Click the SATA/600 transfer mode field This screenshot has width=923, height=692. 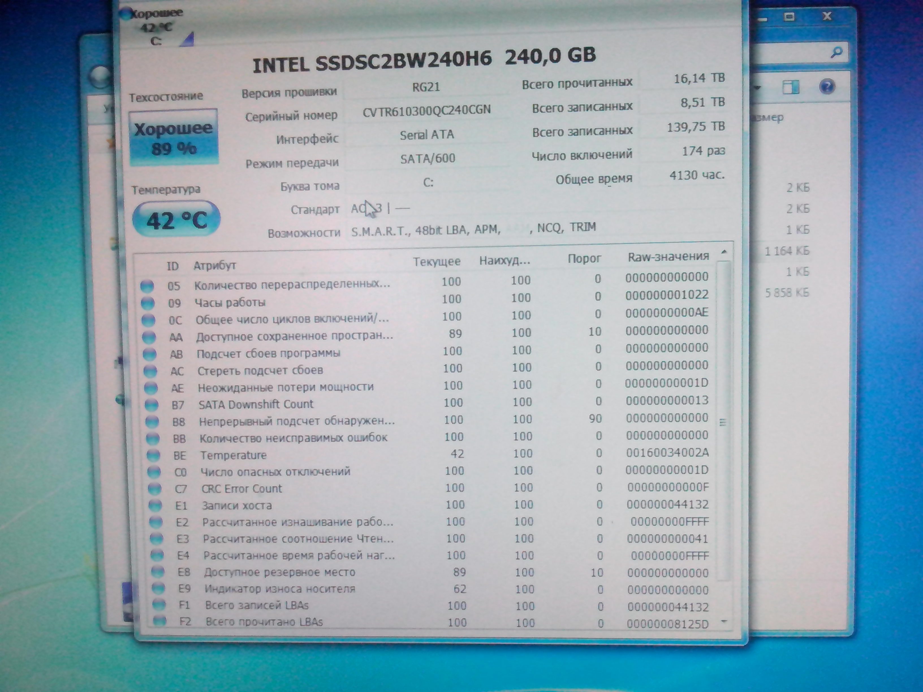(427, 159)
